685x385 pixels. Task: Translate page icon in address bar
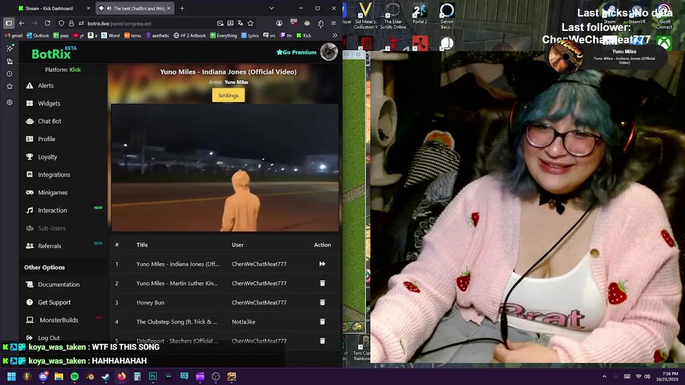click(240, 23)
